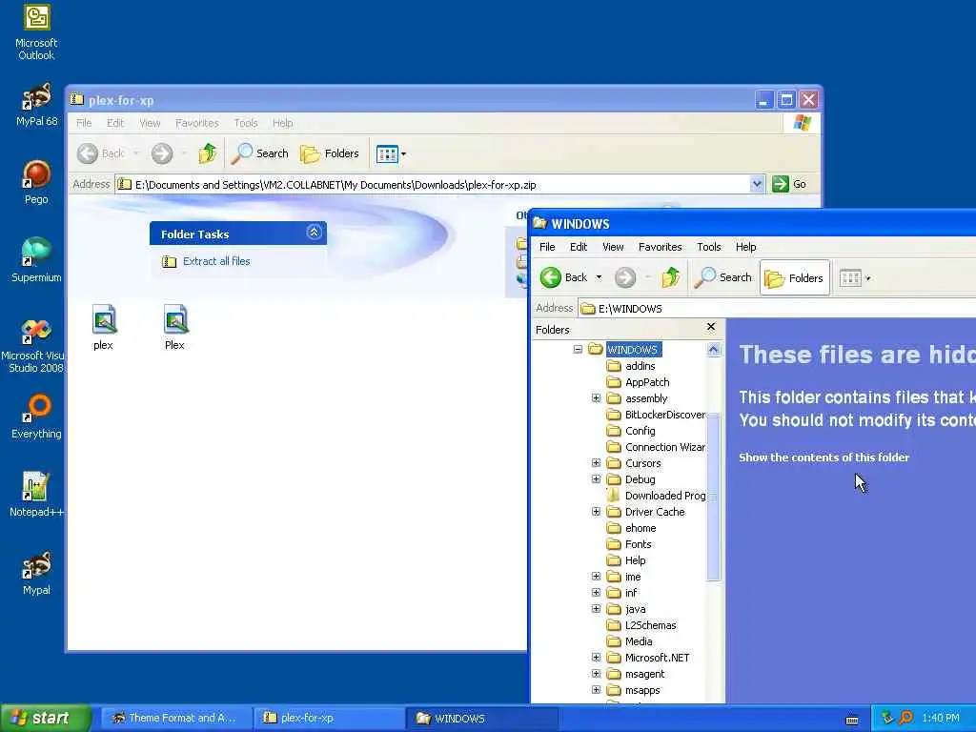This screenshot has width=976, height=732.
Task: Open Back history dropdown in WINDOWS window
Action: 599,277
